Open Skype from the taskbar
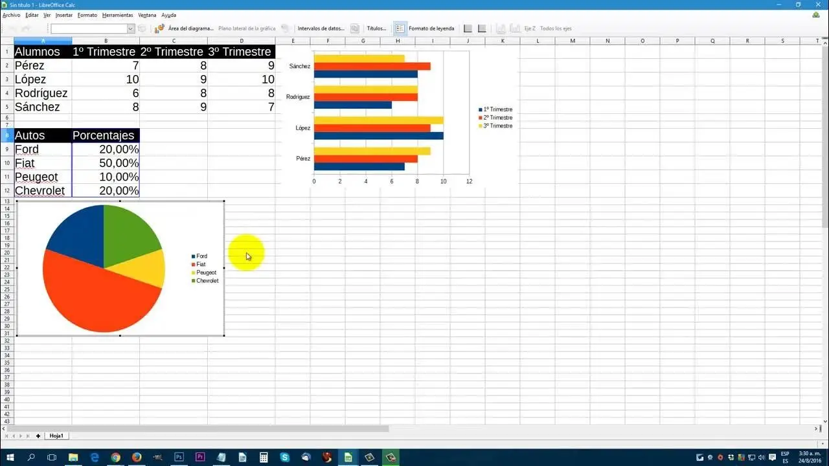The image size is (829, 466). click(285, 457)
